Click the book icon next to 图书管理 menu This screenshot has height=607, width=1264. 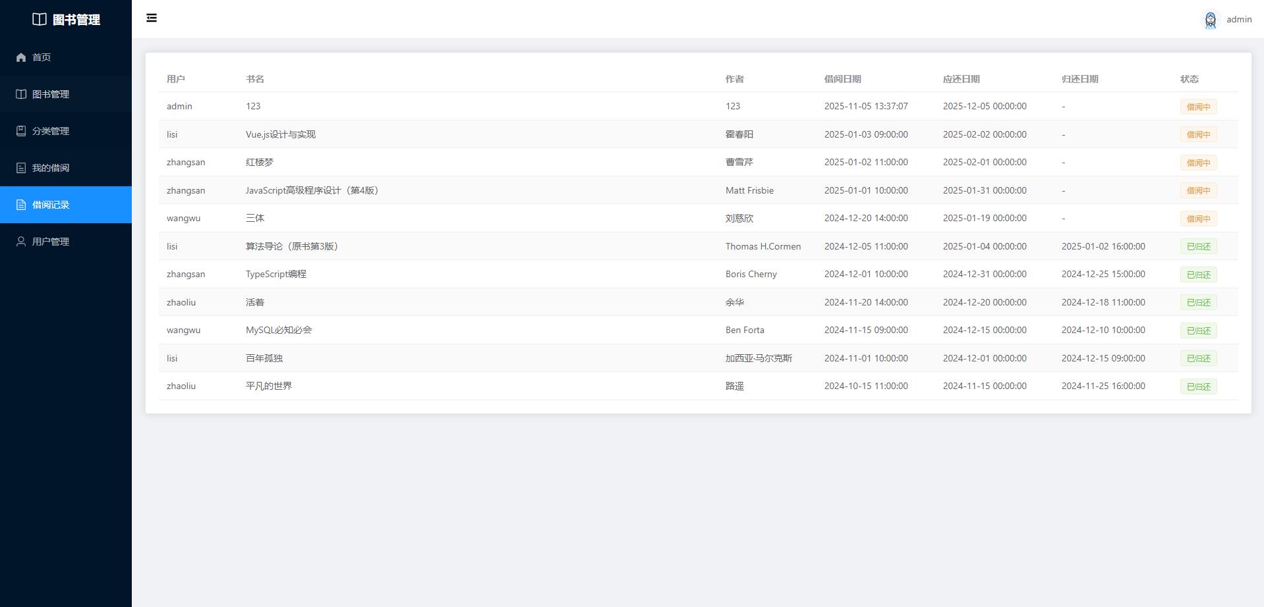pos(21,94)
